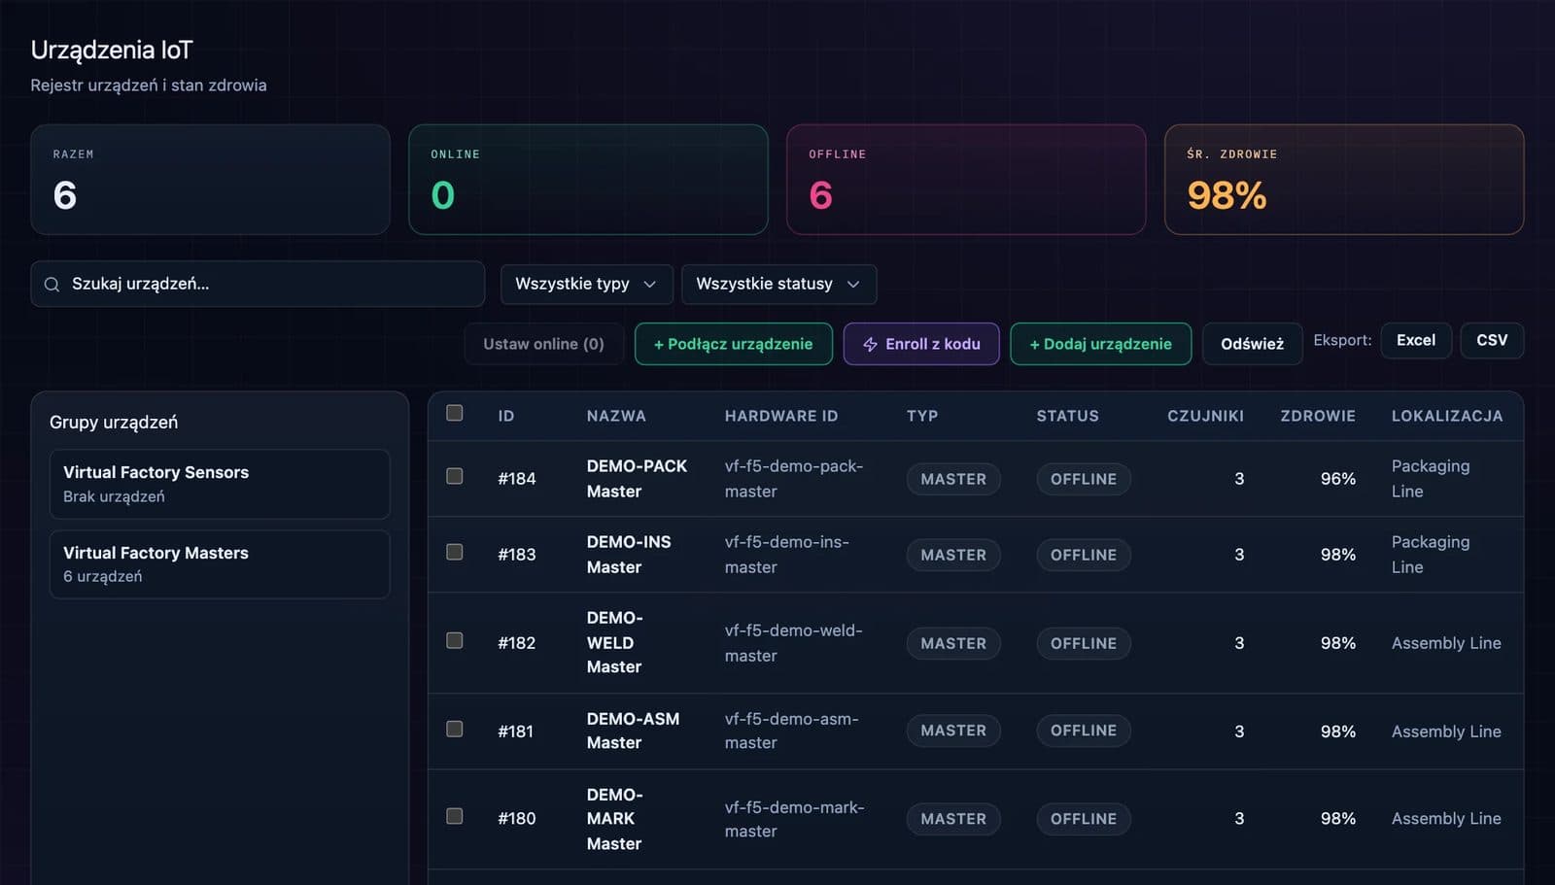Open device DEMO-MARK Master
The width and height of the screenshot is (1555, 885).
tap(614, 819)
